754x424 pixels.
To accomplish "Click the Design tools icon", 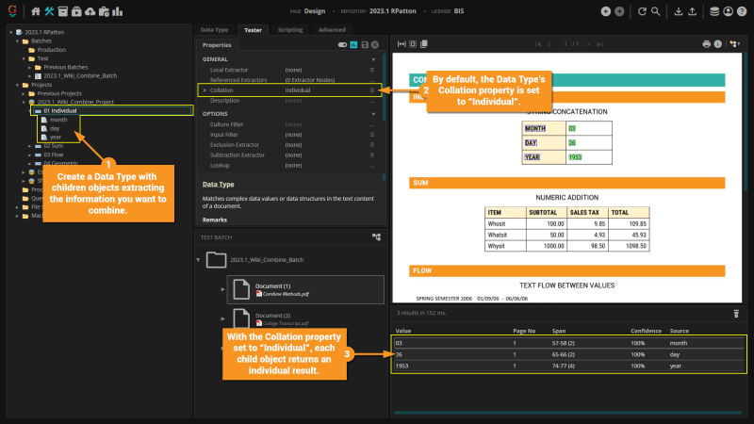I will (49, 11).
